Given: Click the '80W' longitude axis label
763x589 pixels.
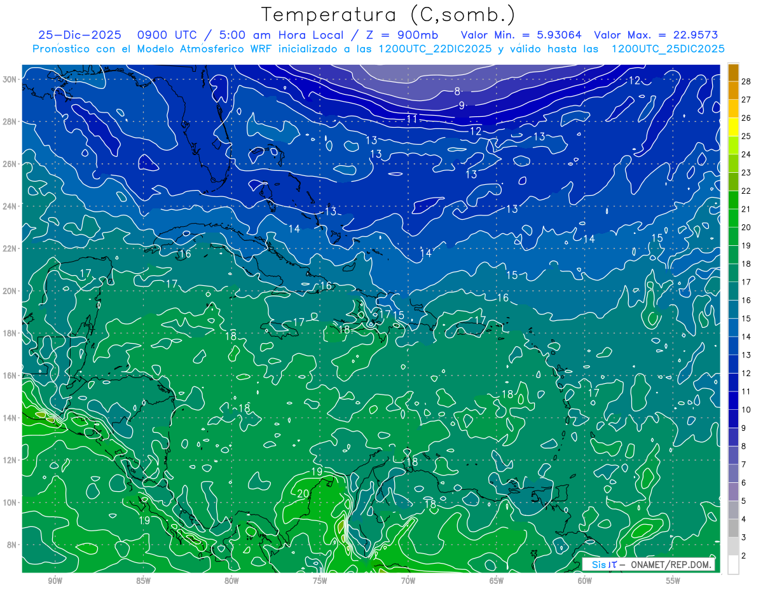Looking at the screenshot, I should [x=231, y=581].
